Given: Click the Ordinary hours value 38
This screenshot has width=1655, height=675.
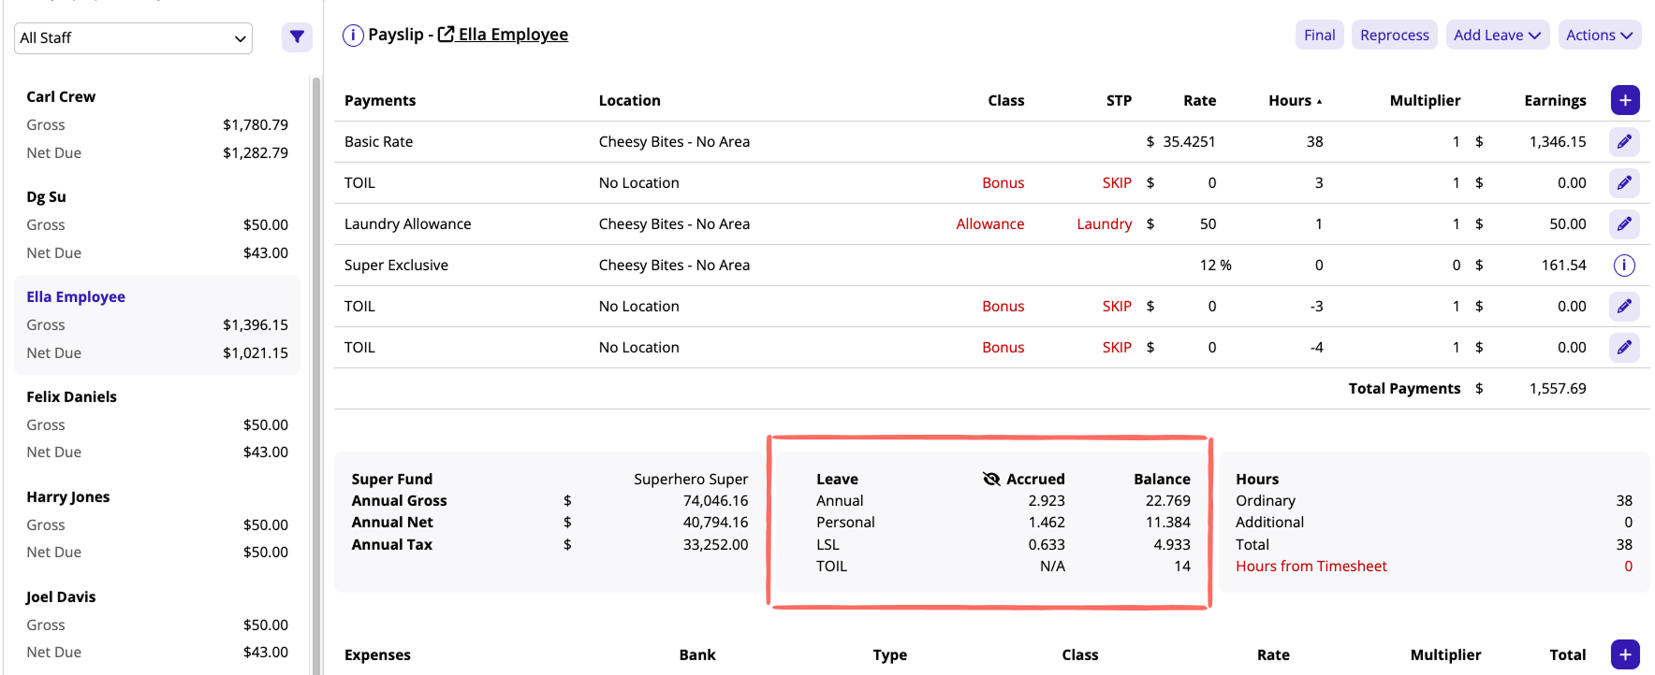Looking at the screenshot, I should click(x=1623, y=500).
